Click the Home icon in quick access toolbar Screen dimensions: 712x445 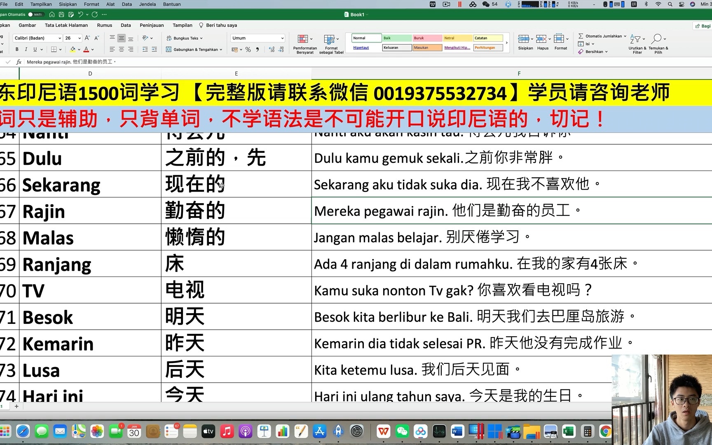(52, 14)
